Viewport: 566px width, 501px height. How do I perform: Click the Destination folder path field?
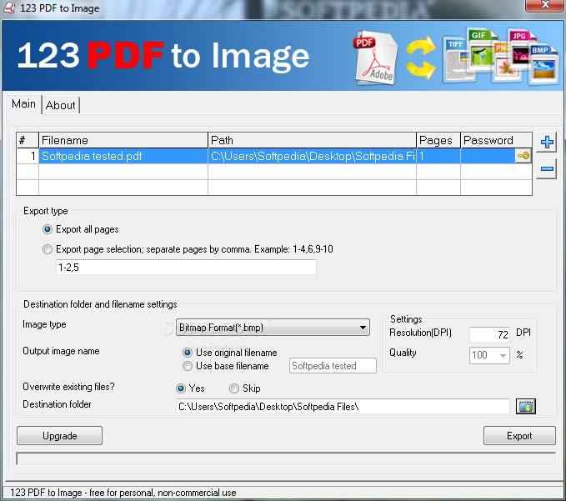(x=343, y=407)
